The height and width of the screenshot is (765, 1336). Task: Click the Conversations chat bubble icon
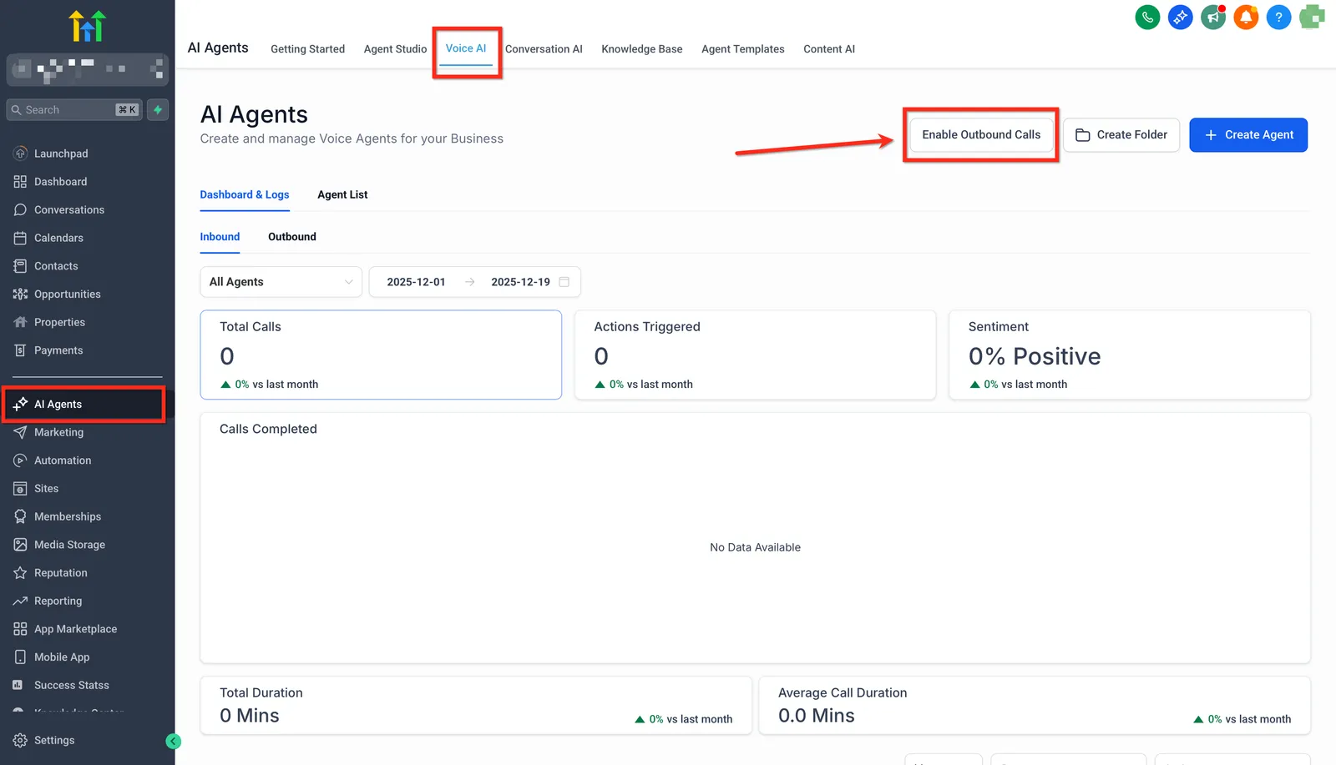click(20, 210)
